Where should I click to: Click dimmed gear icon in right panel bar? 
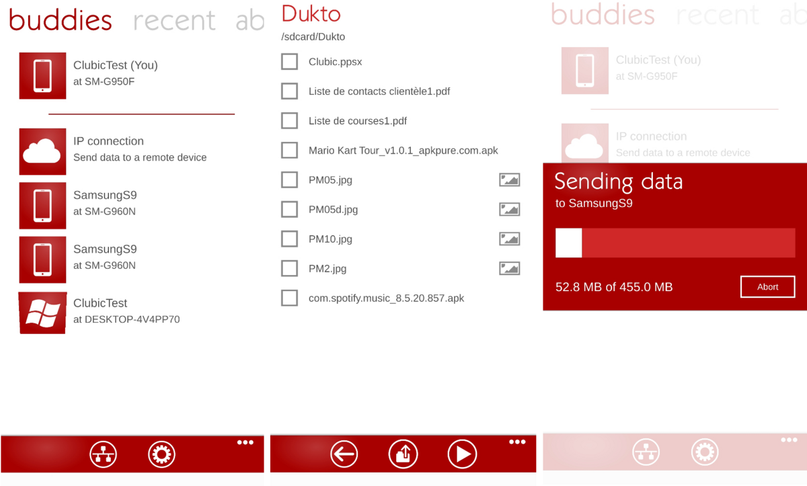(704, 452)
